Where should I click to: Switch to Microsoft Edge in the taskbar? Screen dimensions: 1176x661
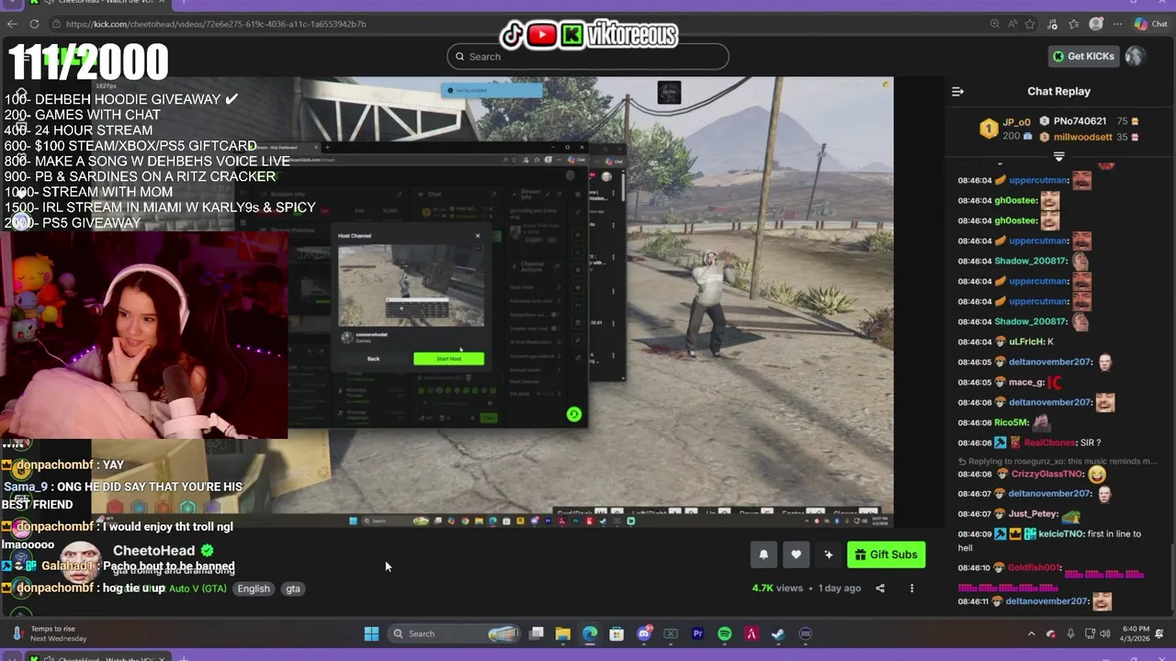(590, 633)
